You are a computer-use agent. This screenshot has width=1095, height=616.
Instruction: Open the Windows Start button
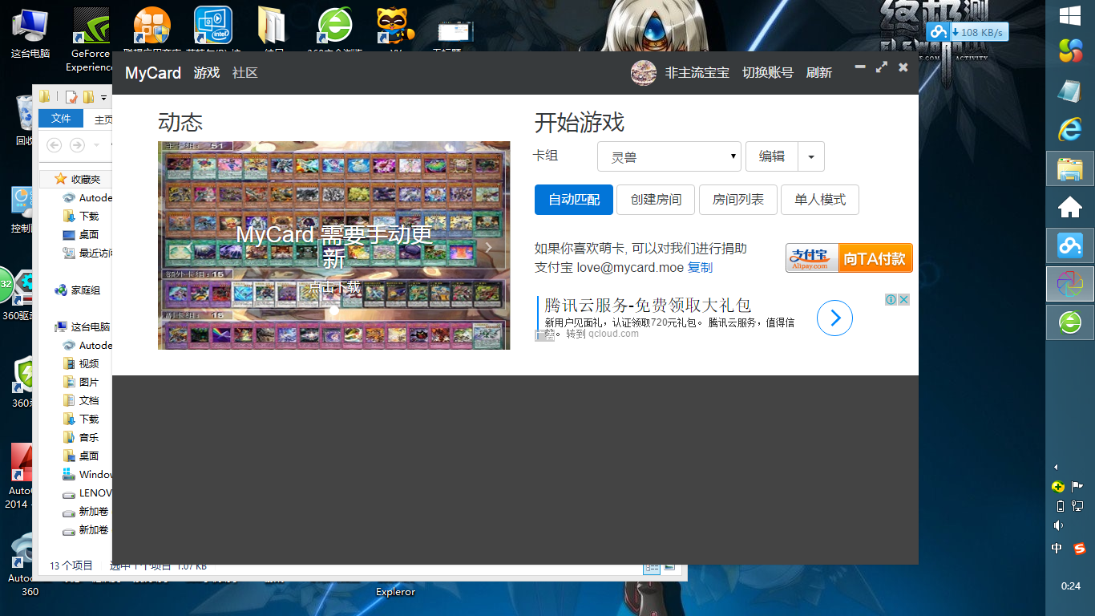pyautogui.click(x=1070, y=16)
